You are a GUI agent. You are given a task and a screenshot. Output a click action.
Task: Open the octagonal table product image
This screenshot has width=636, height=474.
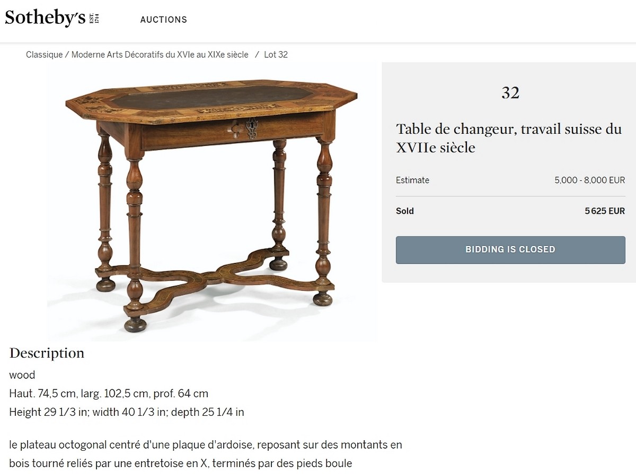tap(211, 201)
